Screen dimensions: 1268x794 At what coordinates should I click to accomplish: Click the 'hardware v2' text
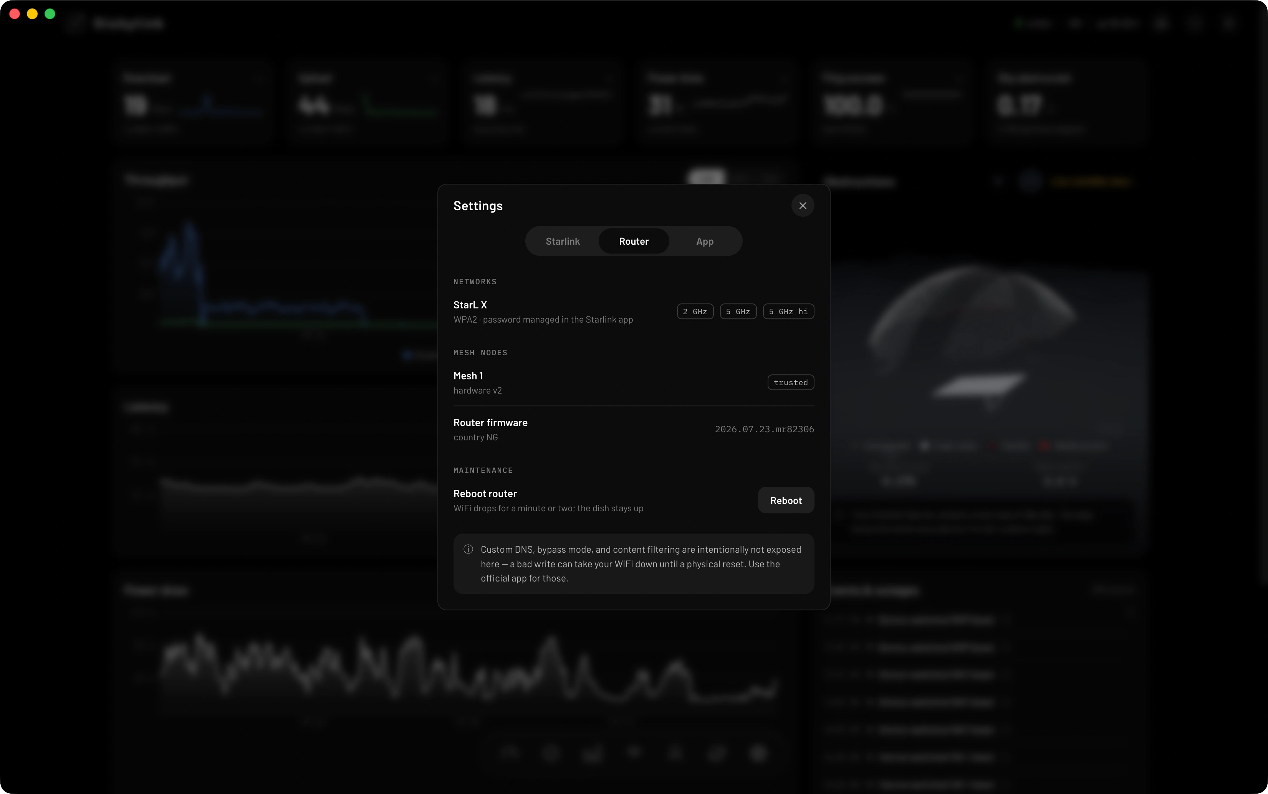(477, 391)
